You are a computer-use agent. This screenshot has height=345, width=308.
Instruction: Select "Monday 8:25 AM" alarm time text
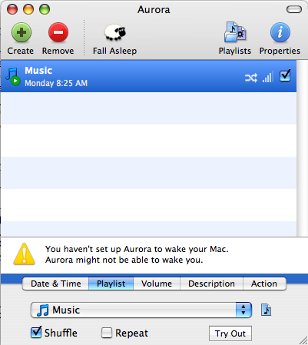tap(56, 83)
